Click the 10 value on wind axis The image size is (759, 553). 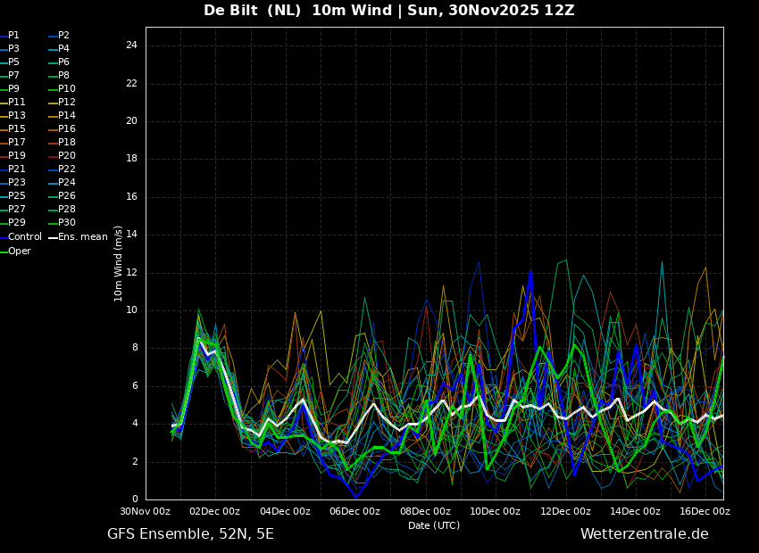131,310
